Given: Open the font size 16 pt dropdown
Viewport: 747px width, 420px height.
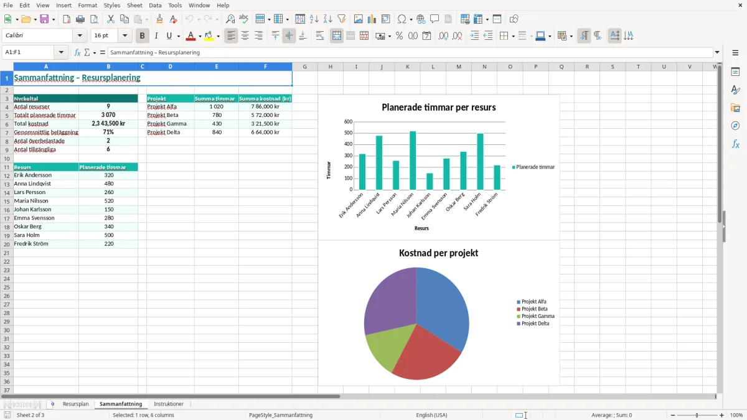Looking at the screenshot, I should (125, 36).
